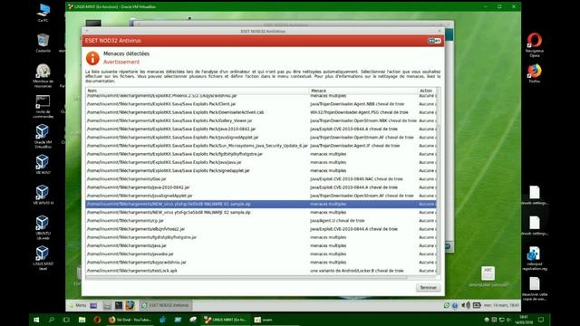Viewport: 580px width, 326px height.
Task: Select the MALWARE 02 sample.zip row
Action: [x=261, y=213]
